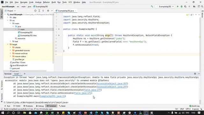Collapse the Java16Example root node
Viewport: 204px width, 115px height.
(x=5, y=14)
